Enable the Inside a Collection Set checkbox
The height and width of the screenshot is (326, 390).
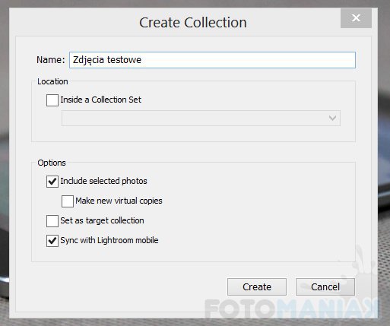point(52,100)
